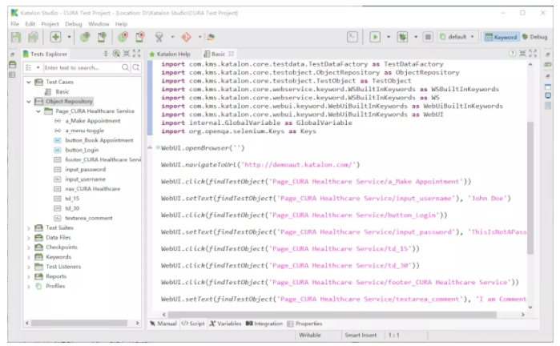Select the Basic test case in tree

[x=62, y=92]
